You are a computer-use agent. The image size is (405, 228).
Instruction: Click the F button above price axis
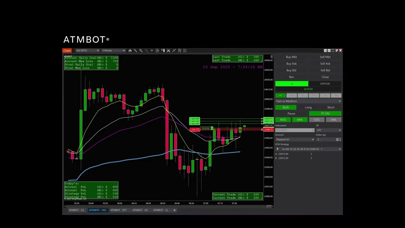click(271, 57)
